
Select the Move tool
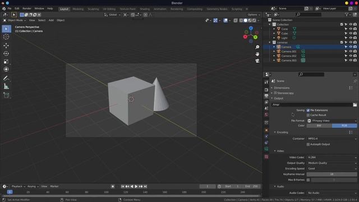(6, 45)
